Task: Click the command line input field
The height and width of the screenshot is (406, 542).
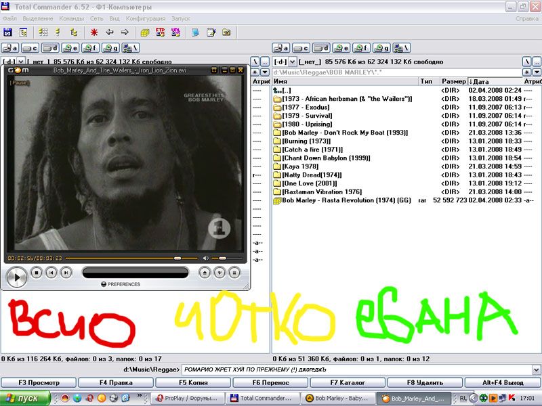Action: point(356,369)
